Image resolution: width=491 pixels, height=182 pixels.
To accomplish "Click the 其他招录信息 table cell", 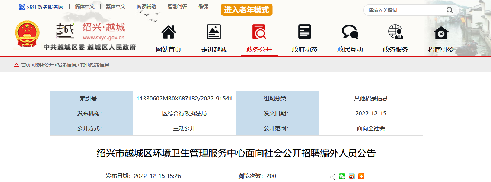I will [x=371, y=99].
